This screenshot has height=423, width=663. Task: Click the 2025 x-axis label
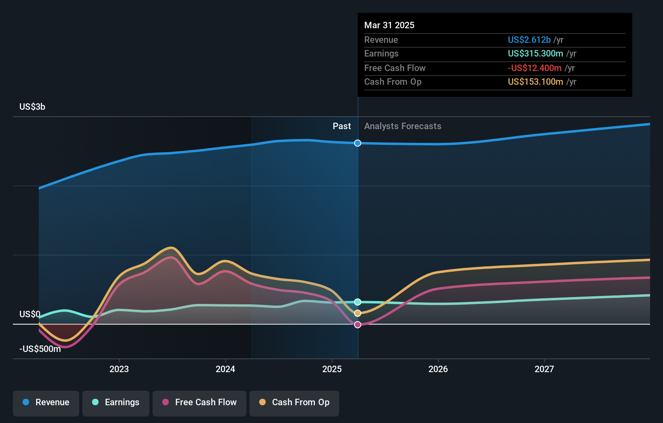(x=332, y=369)
